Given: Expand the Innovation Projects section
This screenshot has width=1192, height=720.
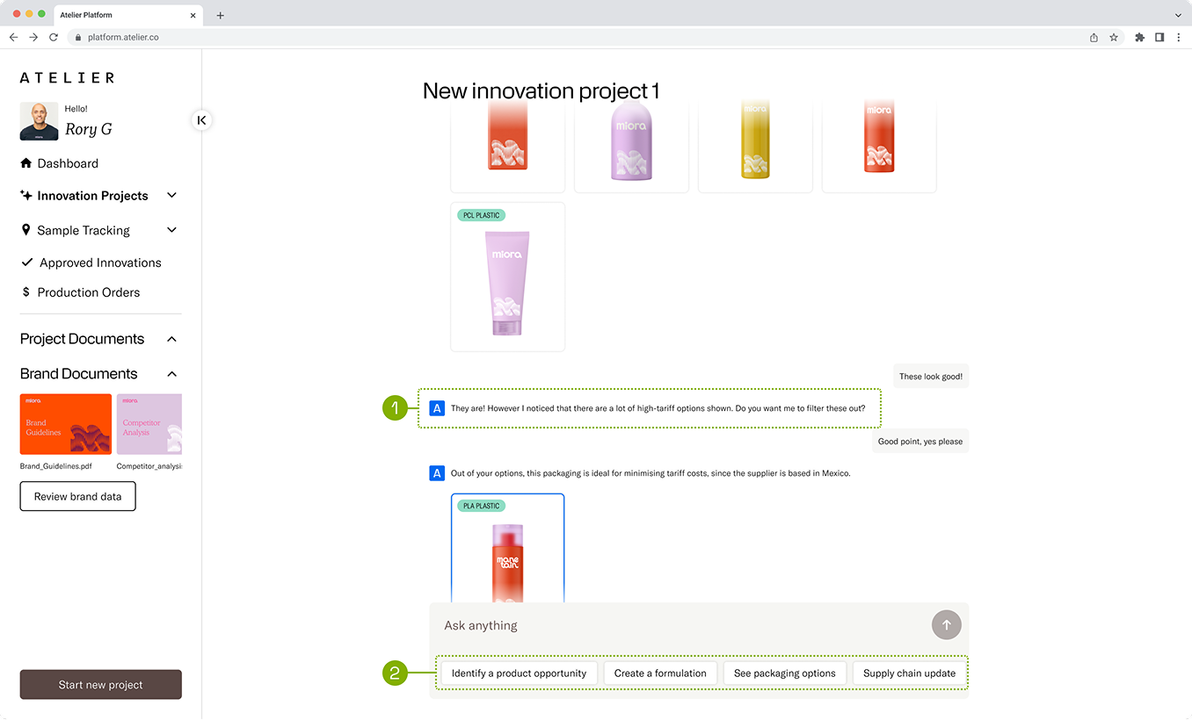Looking at the screenshot, I should (x=171, y=195).
